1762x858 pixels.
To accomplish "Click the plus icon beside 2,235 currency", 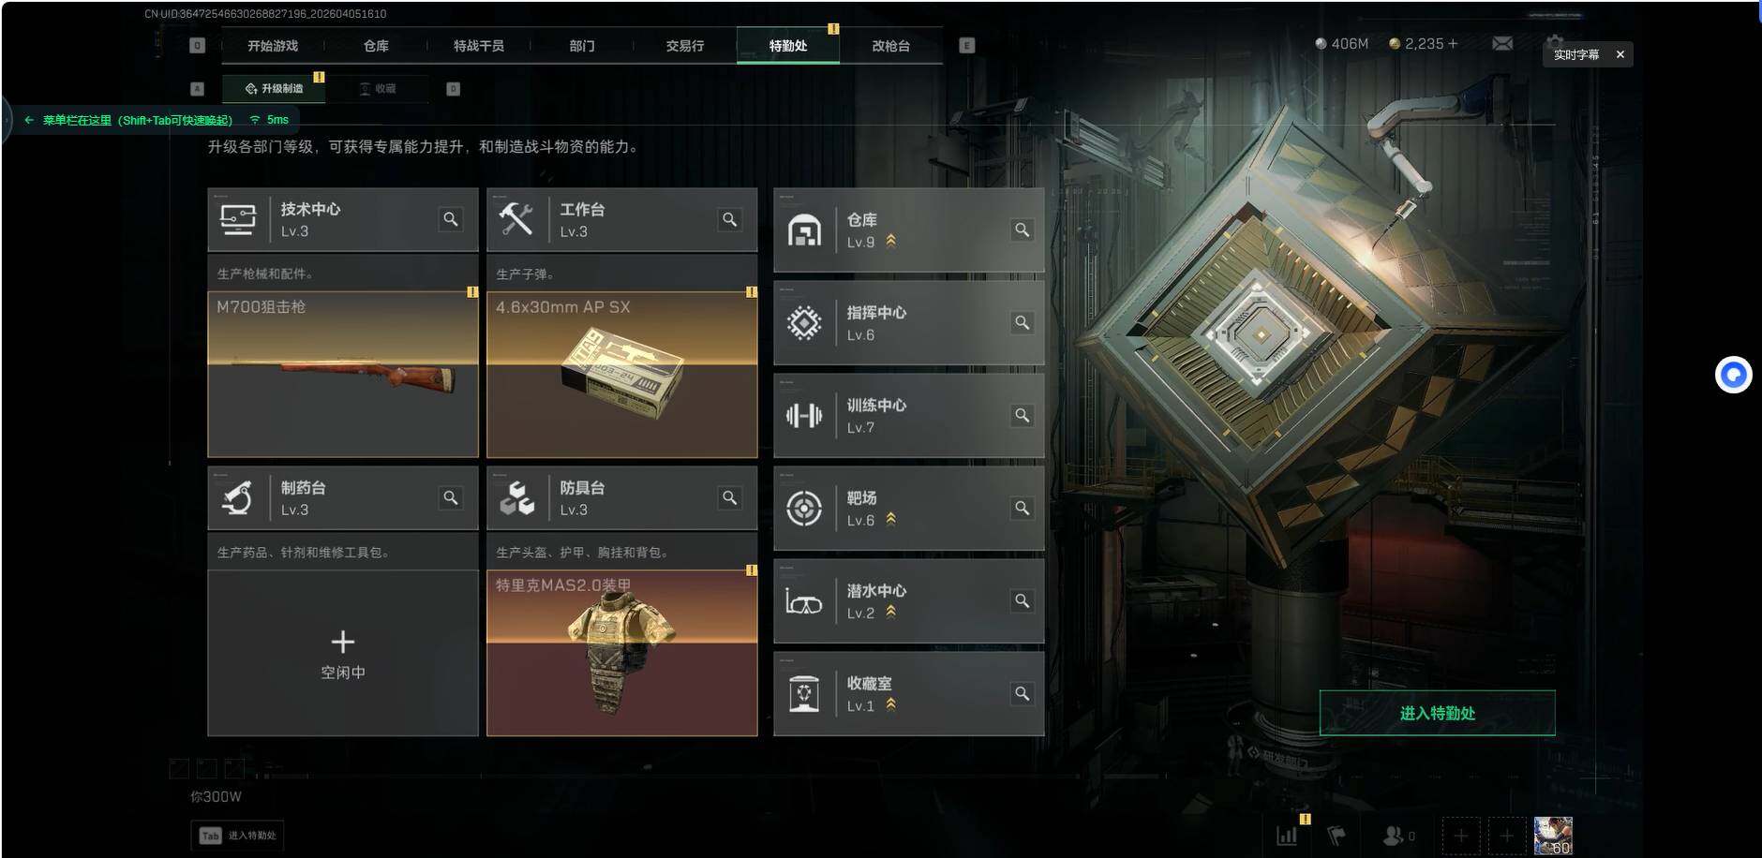I will pyautogui.click(x=1453, y=44).
